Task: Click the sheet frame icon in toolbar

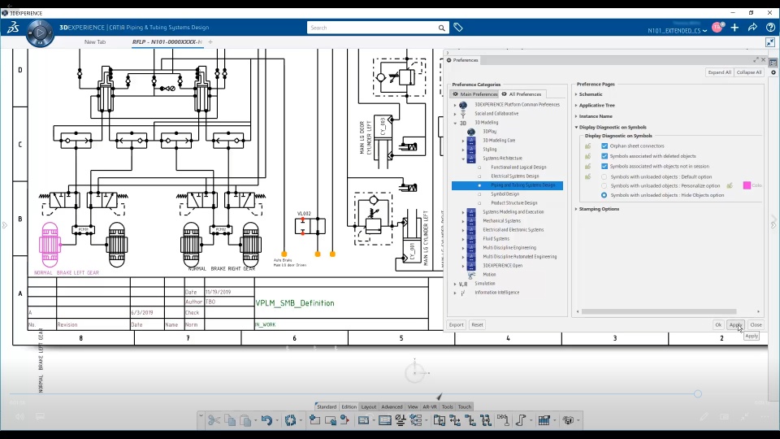Action: coord(384,420)
